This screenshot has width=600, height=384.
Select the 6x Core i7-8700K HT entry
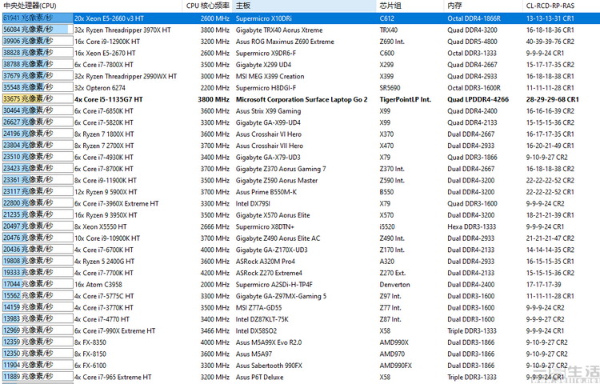tap(104, 169)
